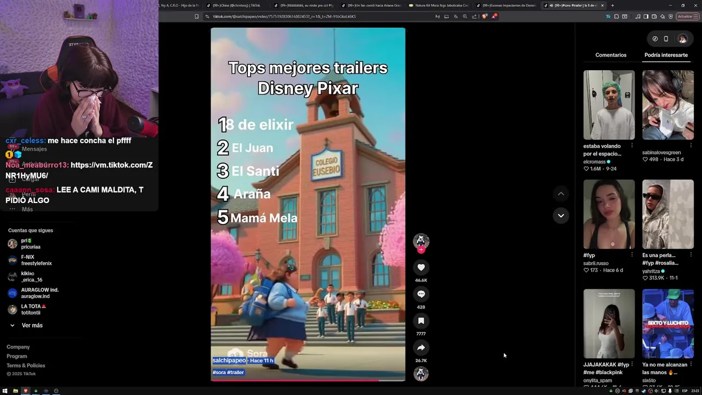
Task: Open a new browser tab with plus
Action: (613, 5)
